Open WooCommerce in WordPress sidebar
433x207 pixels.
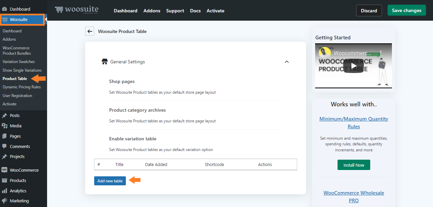coord(24,170)
